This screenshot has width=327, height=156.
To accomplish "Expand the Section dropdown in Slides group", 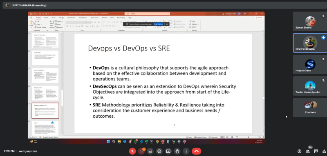I will coord(59,27).
